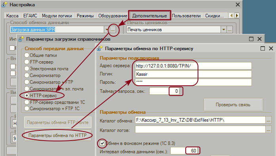Click the Адрес сервера input field
This screenshot has width=276, height=156.
(x=193, y=66)
